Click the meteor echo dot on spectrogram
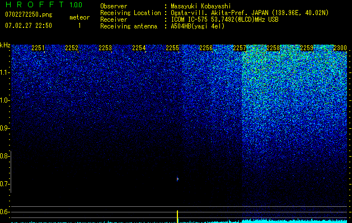 [x=177, y=179]
